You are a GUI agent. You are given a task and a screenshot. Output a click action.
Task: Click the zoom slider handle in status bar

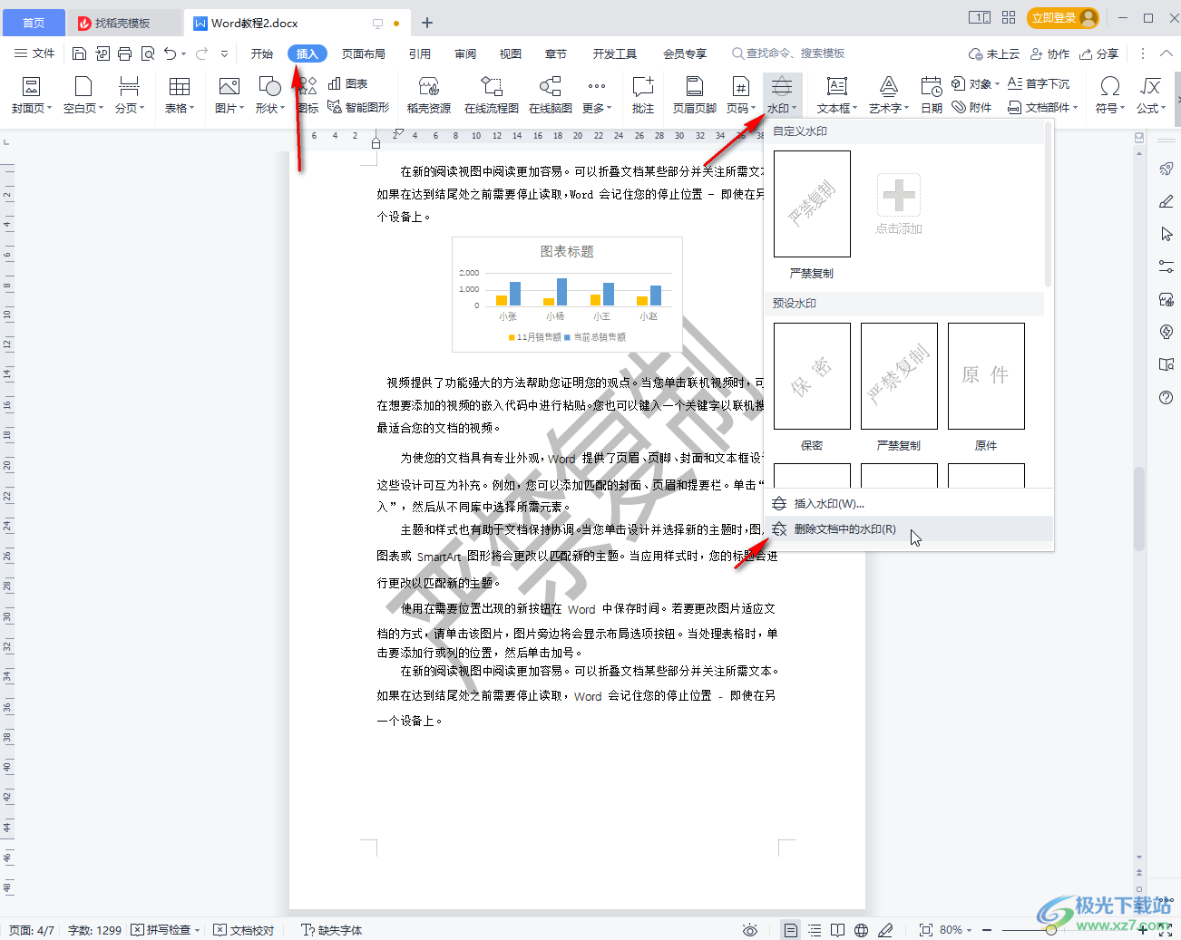click(1050, 930)
